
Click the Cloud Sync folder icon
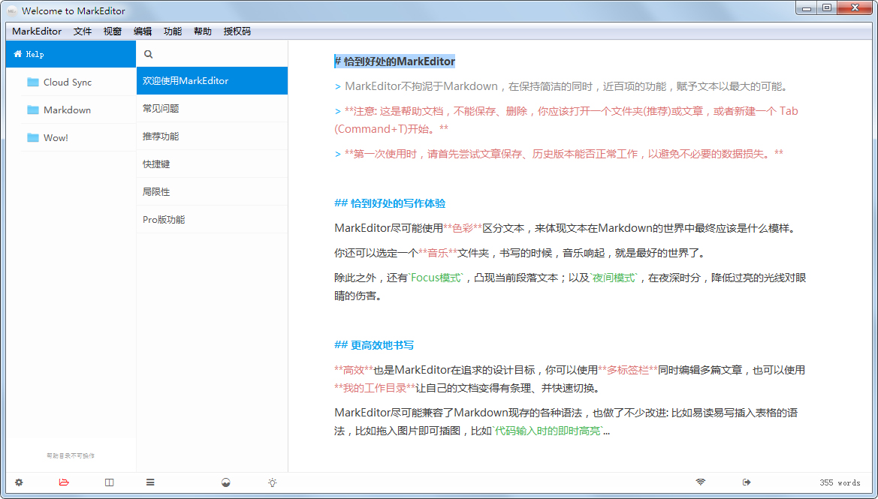tap(33, 83)
